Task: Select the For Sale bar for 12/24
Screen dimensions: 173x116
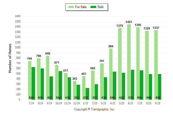Action: coord(75,90)
